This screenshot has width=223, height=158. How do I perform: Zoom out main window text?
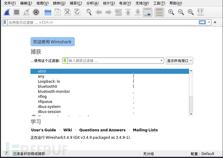(x=181, y=12)
